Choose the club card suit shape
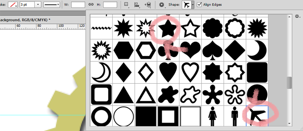Image resolution: width=303 pixels, height=131 pixels. coord(168,50)
